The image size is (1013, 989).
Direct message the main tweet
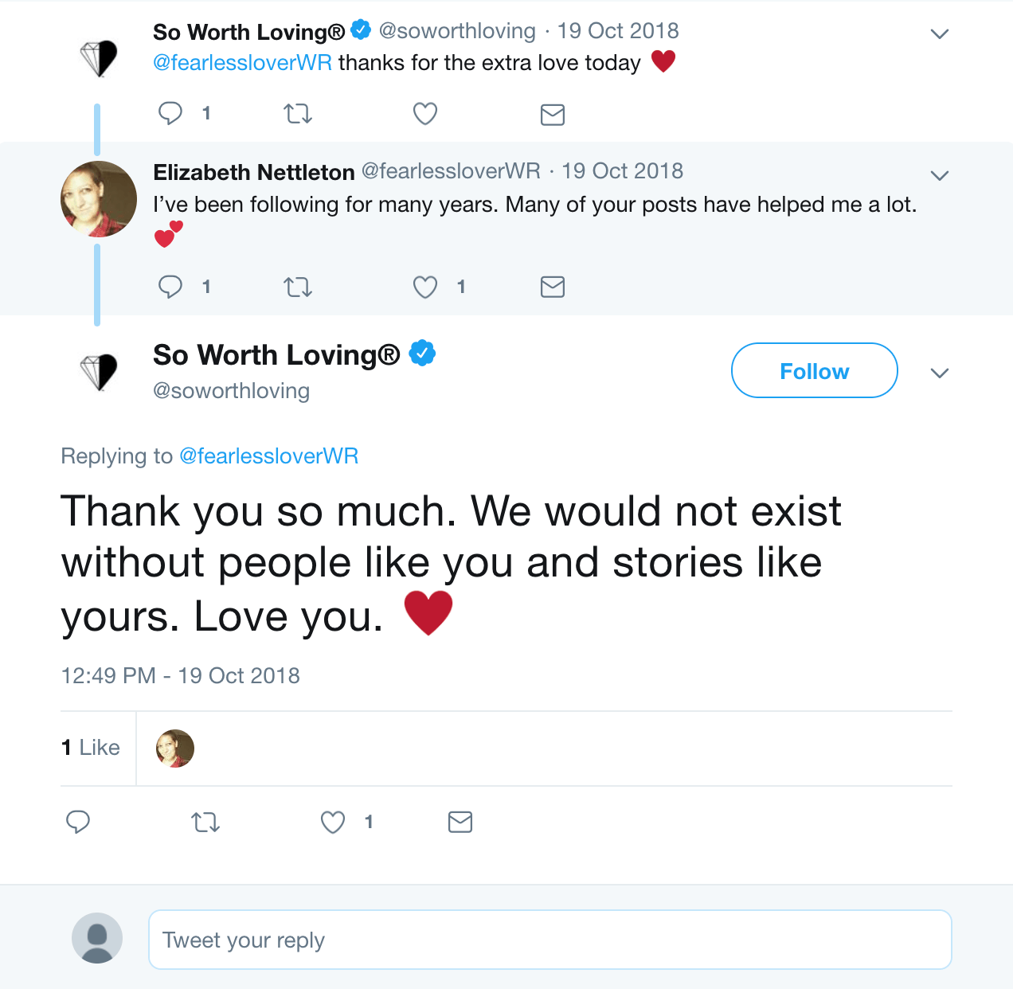coord(460,822)
